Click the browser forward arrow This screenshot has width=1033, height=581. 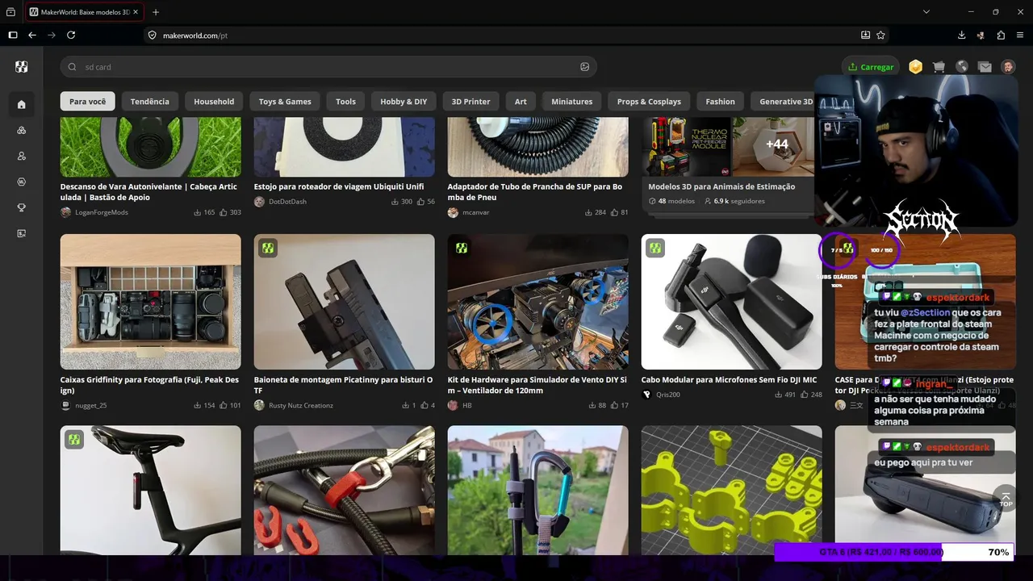[x=52, y=36]
